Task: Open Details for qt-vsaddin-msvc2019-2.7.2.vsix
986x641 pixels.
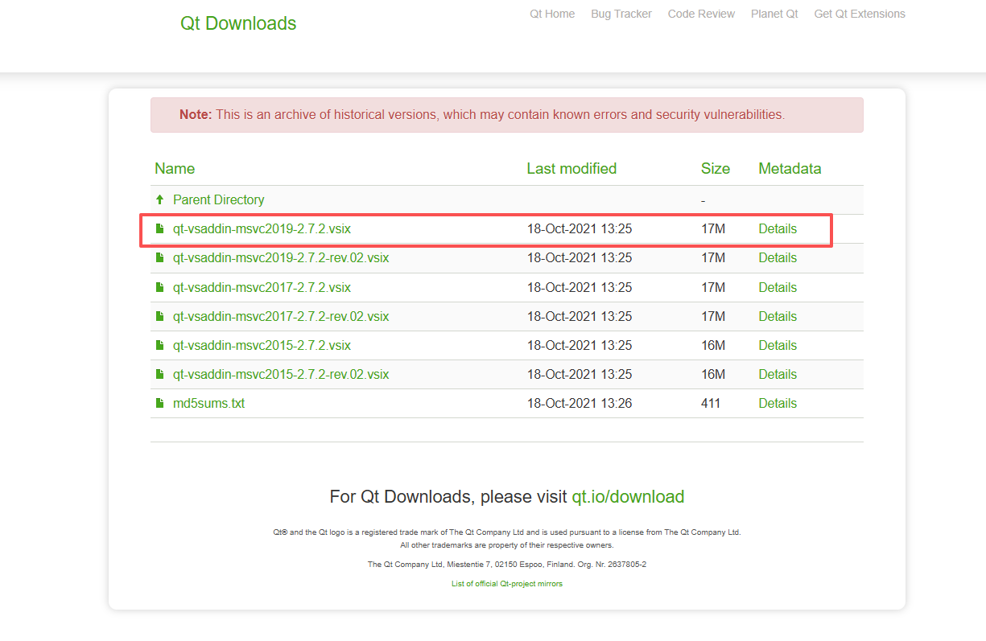Action: [x=778, y=228]
